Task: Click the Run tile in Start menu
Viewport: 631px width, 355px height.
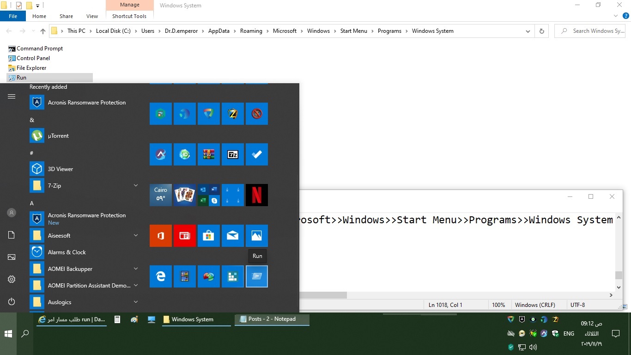Action: (257, 276)
